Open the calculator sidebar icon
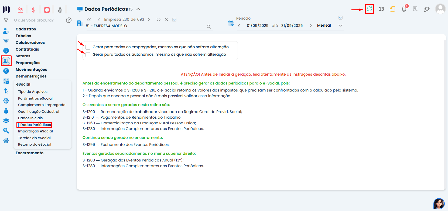 point(6,81)
